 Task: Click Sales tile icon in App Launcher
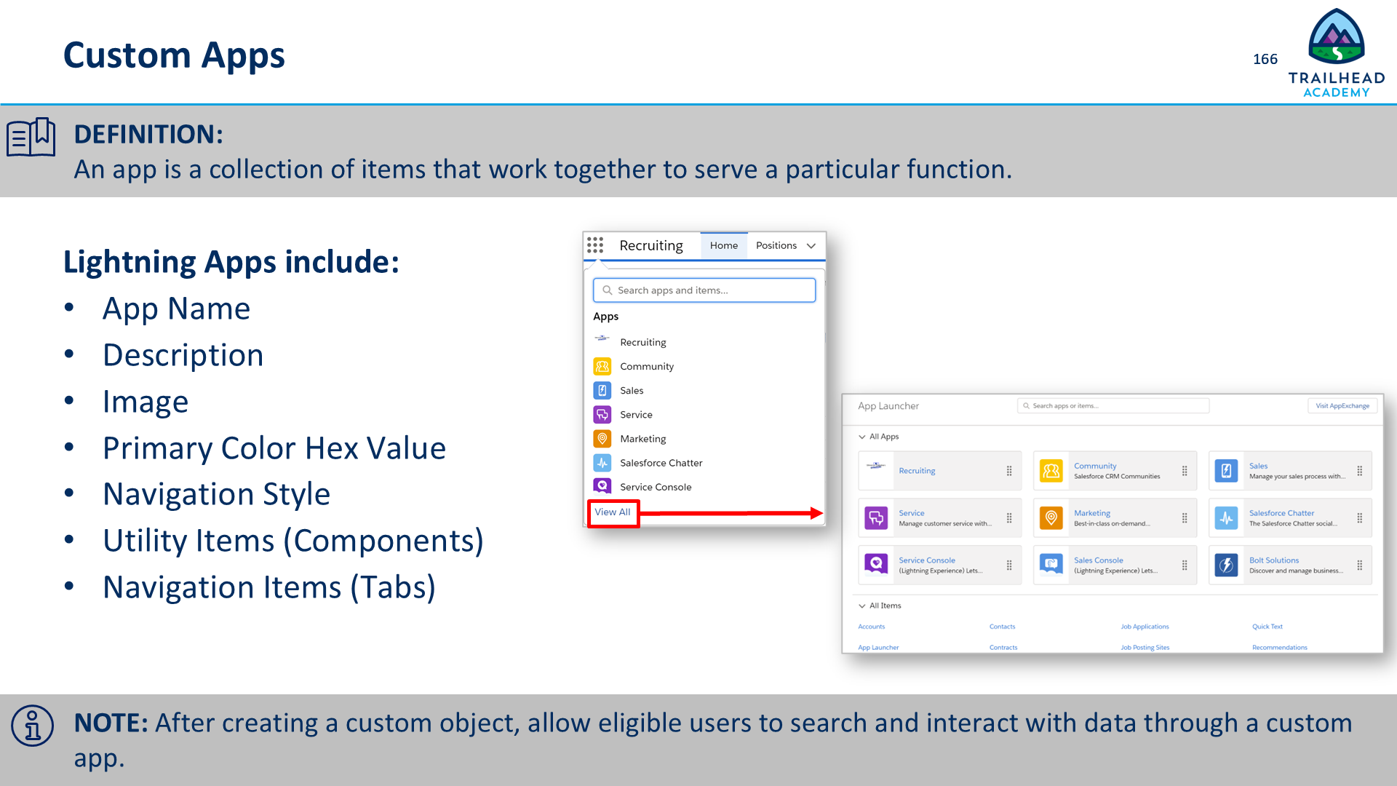tap(1227, 471)
